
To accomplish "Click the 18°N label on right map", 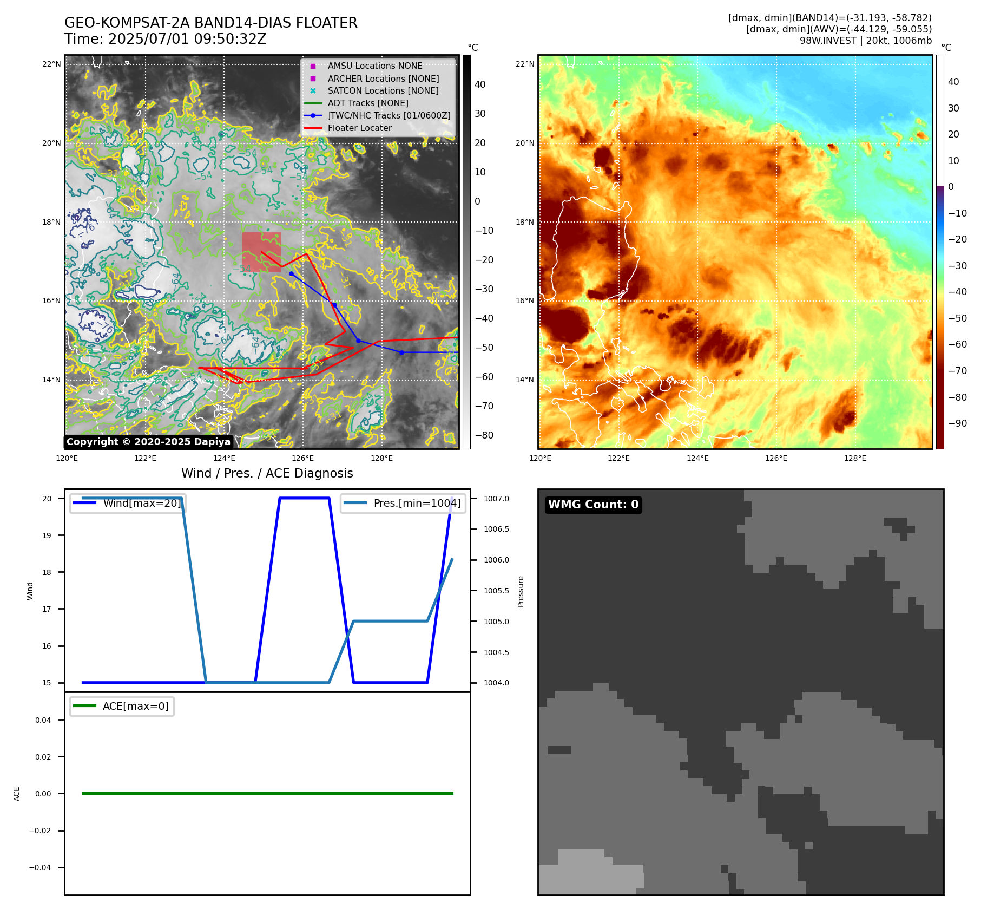I will coord(525,222).
